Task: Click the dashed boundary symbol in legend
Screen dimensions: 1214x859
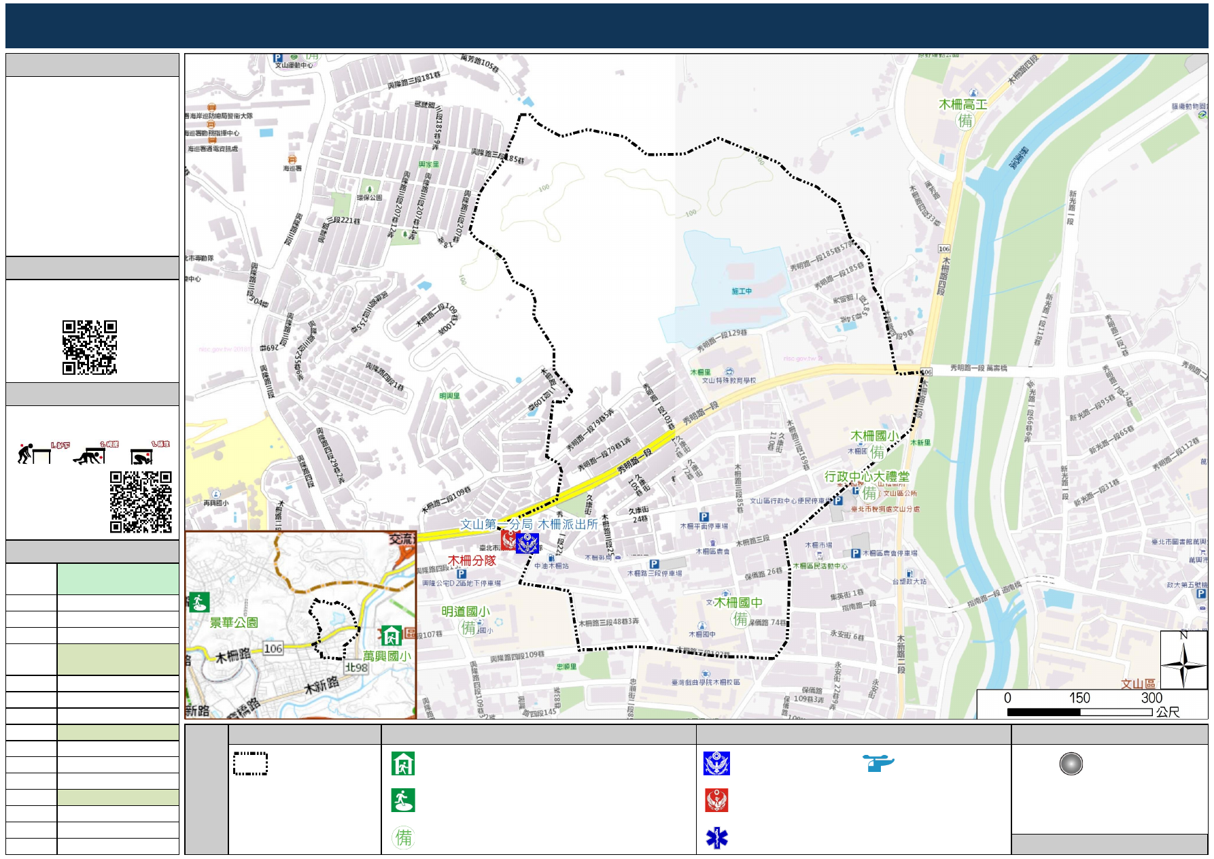Action: [250, 763]
